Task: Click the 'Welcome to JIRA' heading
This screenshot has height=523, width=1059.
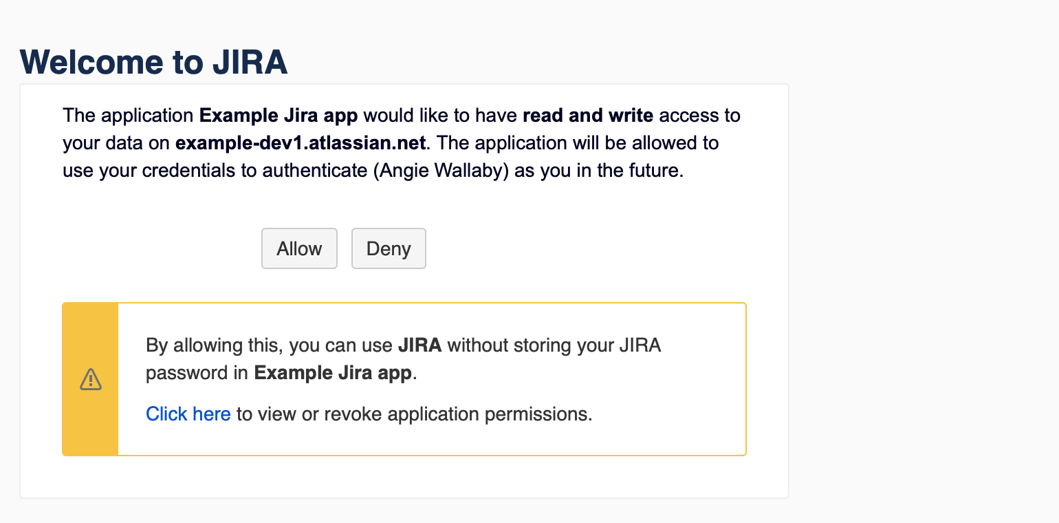Action: tap(153, 62)
